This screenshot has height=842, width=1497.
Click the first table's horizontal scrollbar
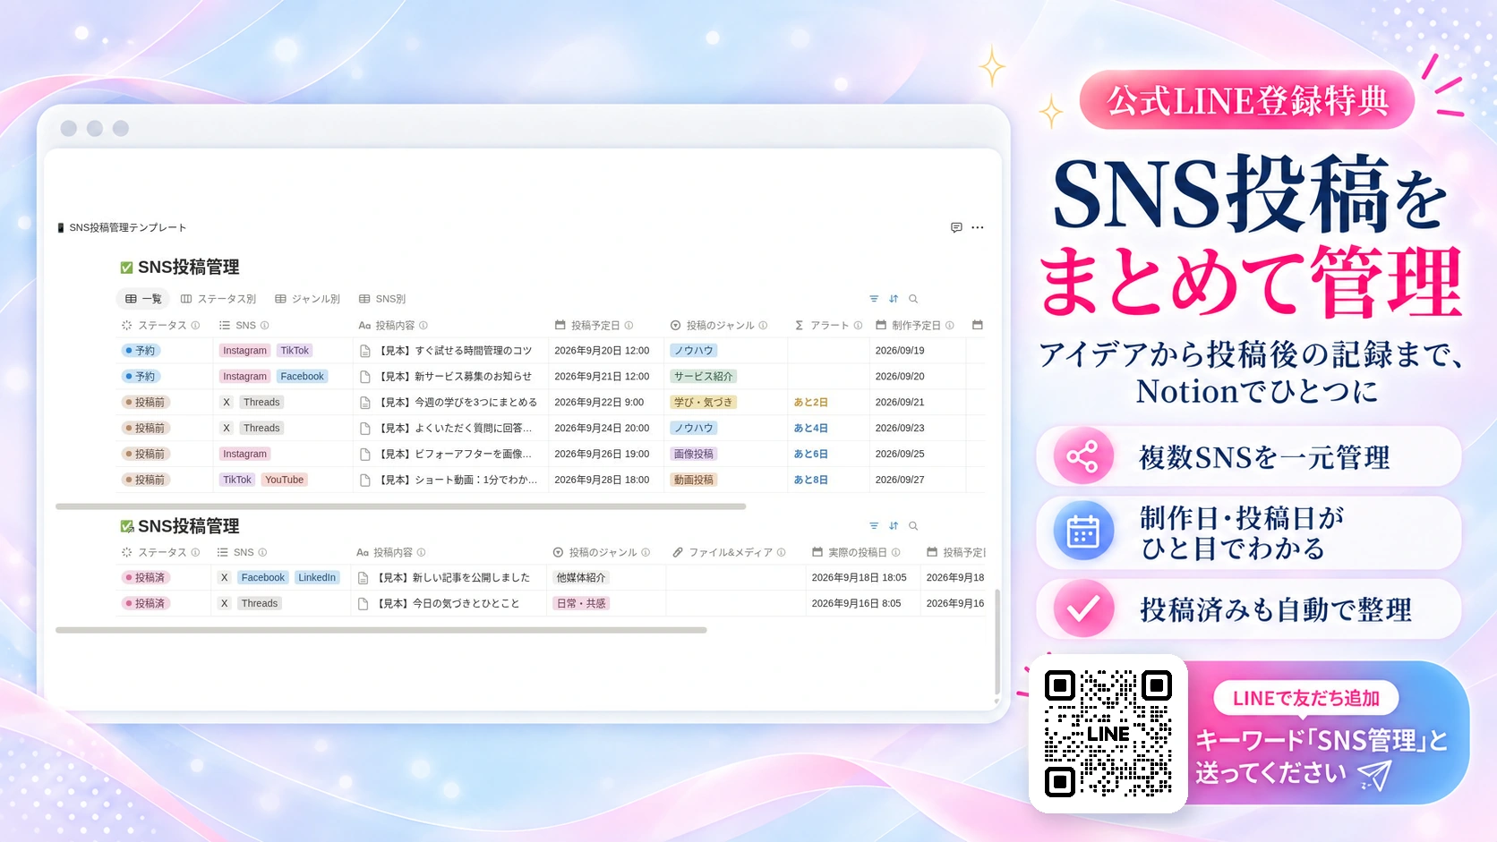pos(400,506)
